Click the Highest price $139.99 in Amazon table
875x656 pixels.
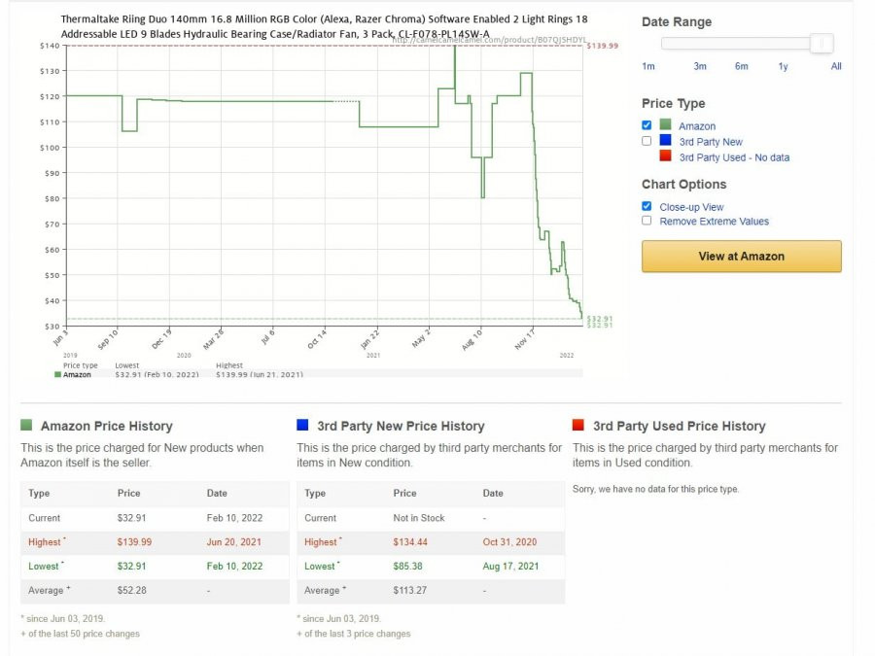click(134, 541)
